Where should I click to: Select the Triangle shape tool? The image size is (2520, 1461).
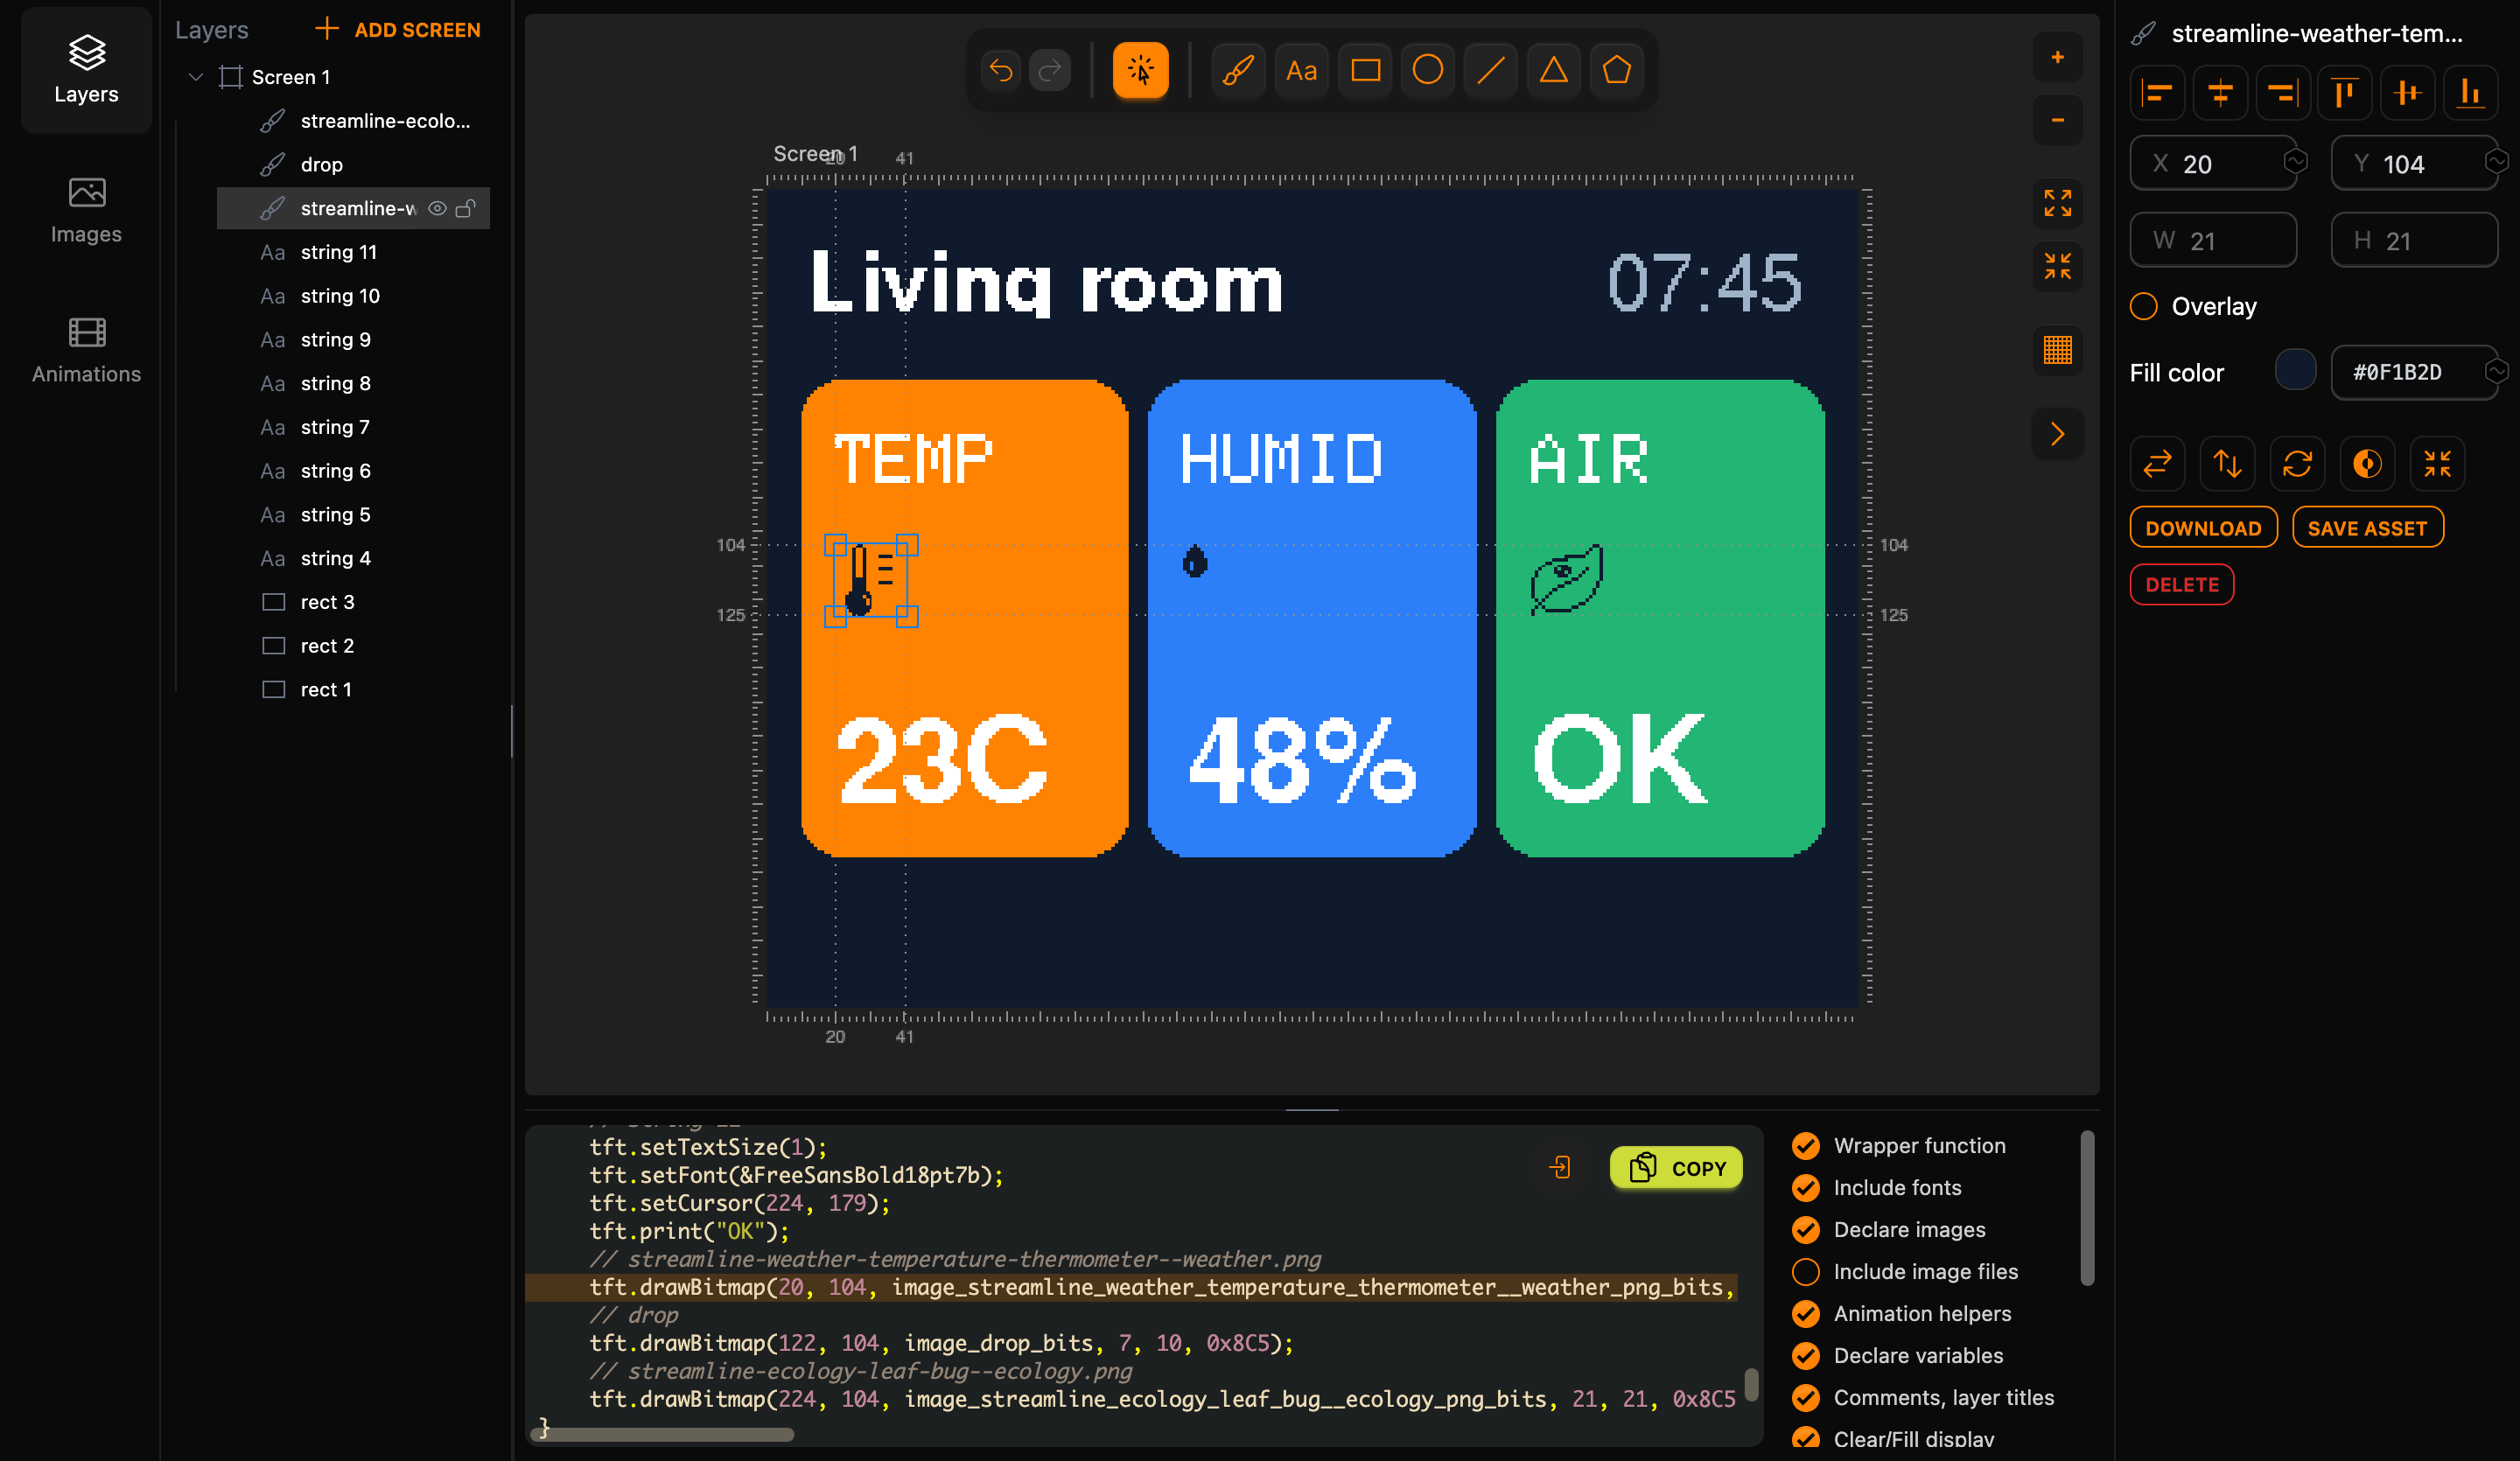pos(1553,70)
